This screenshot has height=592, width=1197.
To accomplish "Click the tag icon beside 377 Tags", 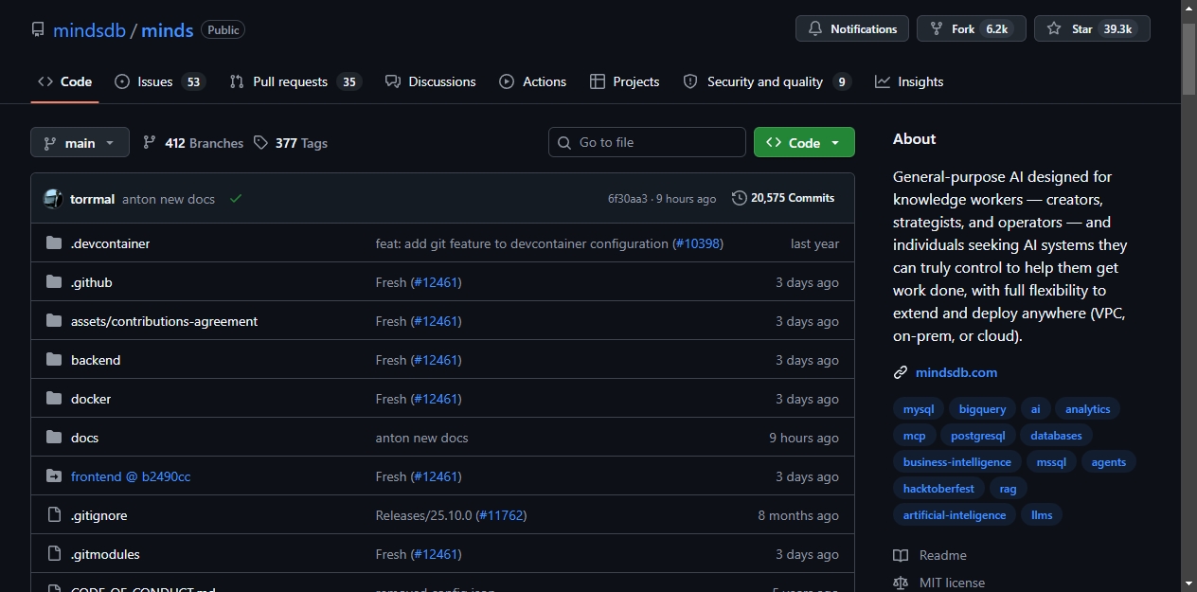I will tap(261, 143).
